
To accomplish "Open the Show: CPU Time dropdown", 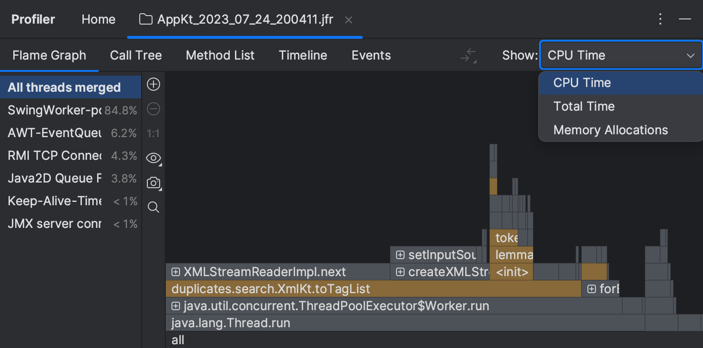I will coord(621,55).
